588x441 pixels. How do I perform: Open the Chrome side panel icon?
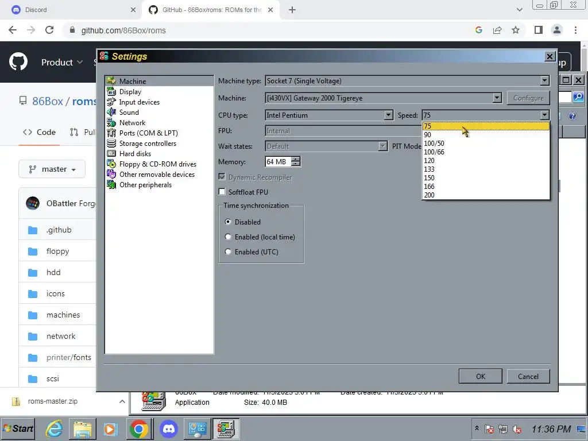point(539,30)
